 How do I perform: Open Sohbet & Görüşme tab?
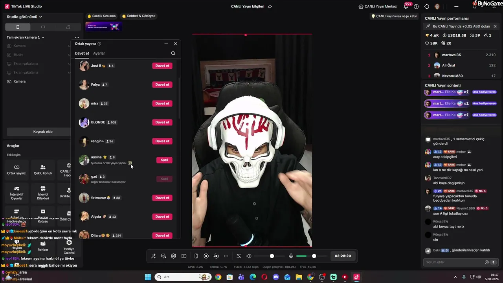coord(139,16)
